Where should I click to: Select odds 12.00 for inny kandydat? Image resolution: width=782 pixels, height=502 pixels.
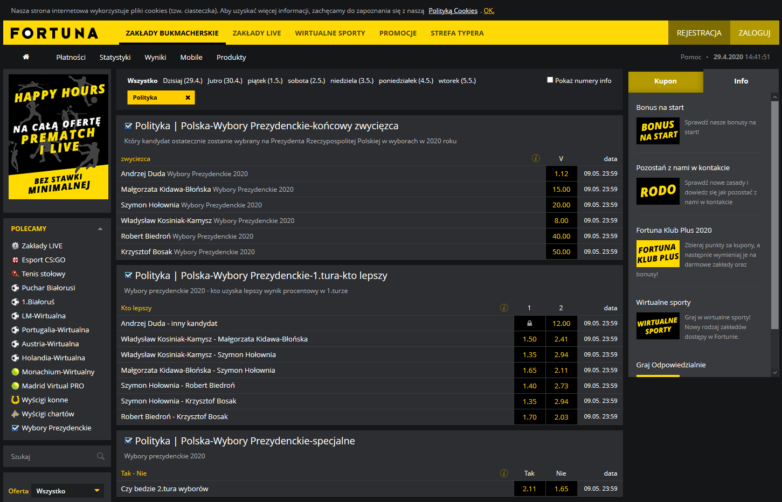pyautogui.click(x=561, y=323)
